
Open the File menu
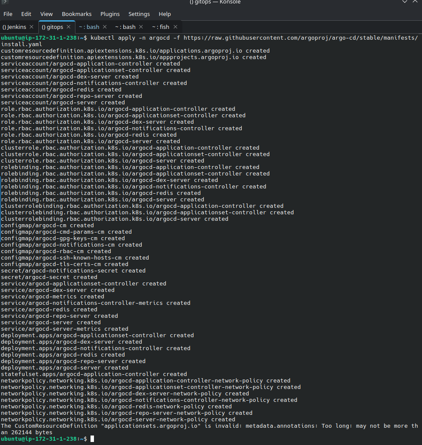pyautogui.click(x=8, y=14)
